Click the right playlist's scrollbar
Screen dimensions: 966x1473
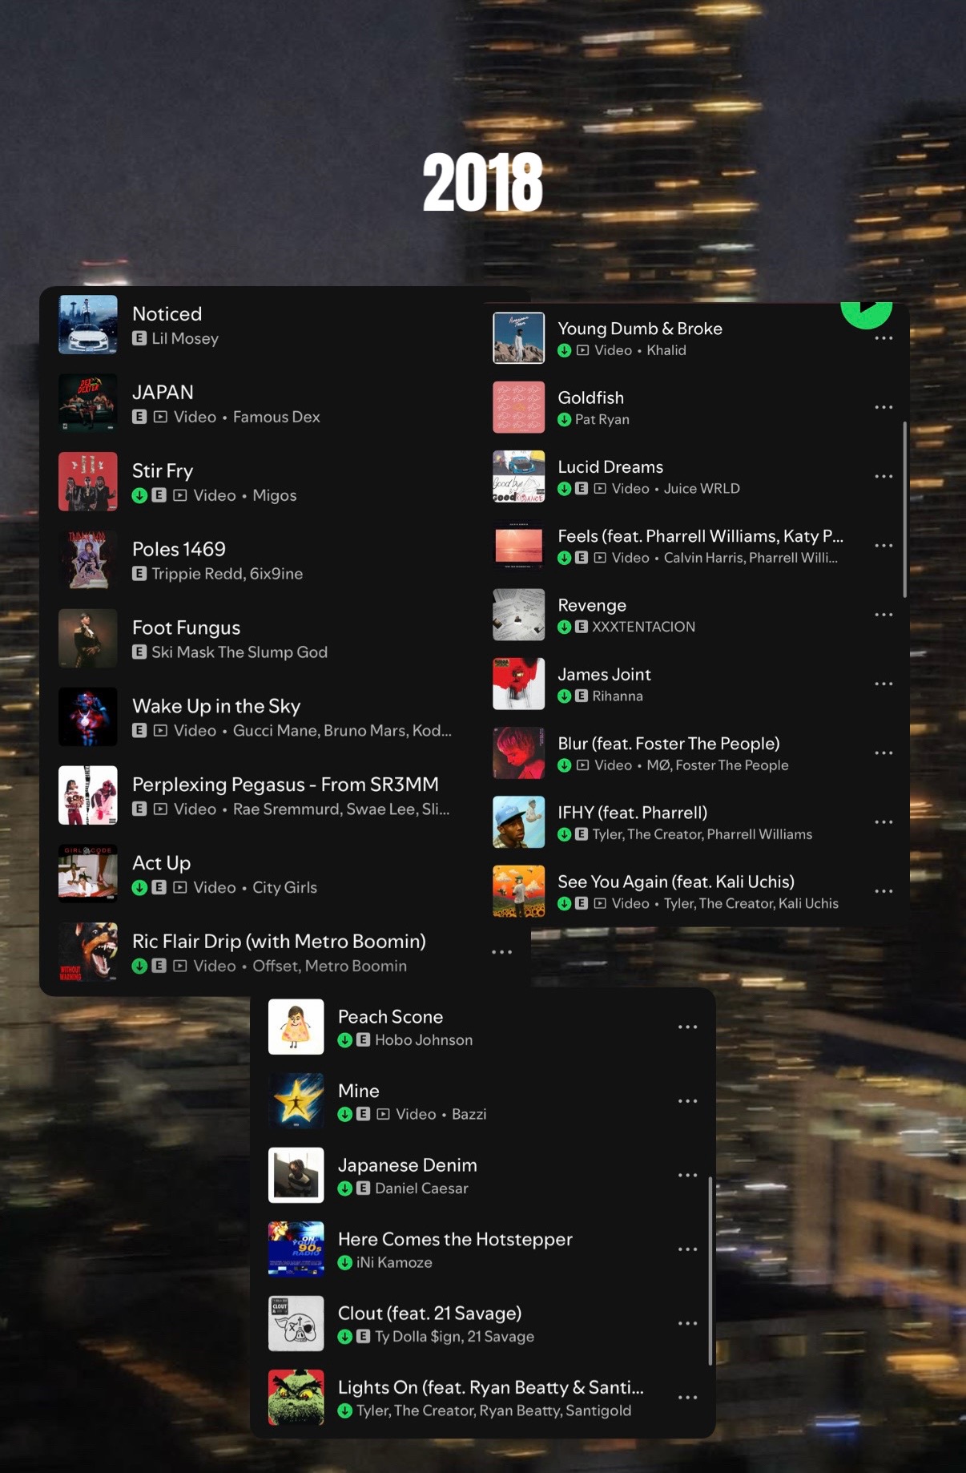pyautogui.click(x=905, y=510)
